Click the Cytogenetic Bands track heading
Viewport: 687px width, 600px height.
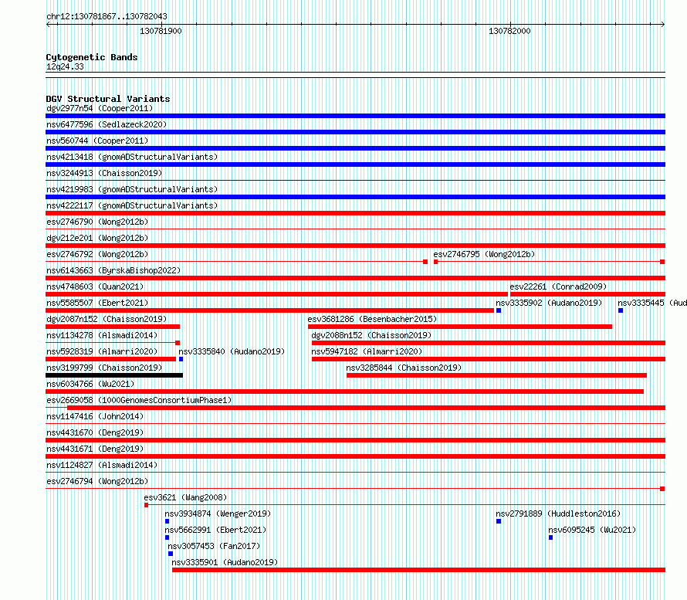[92, 57]
